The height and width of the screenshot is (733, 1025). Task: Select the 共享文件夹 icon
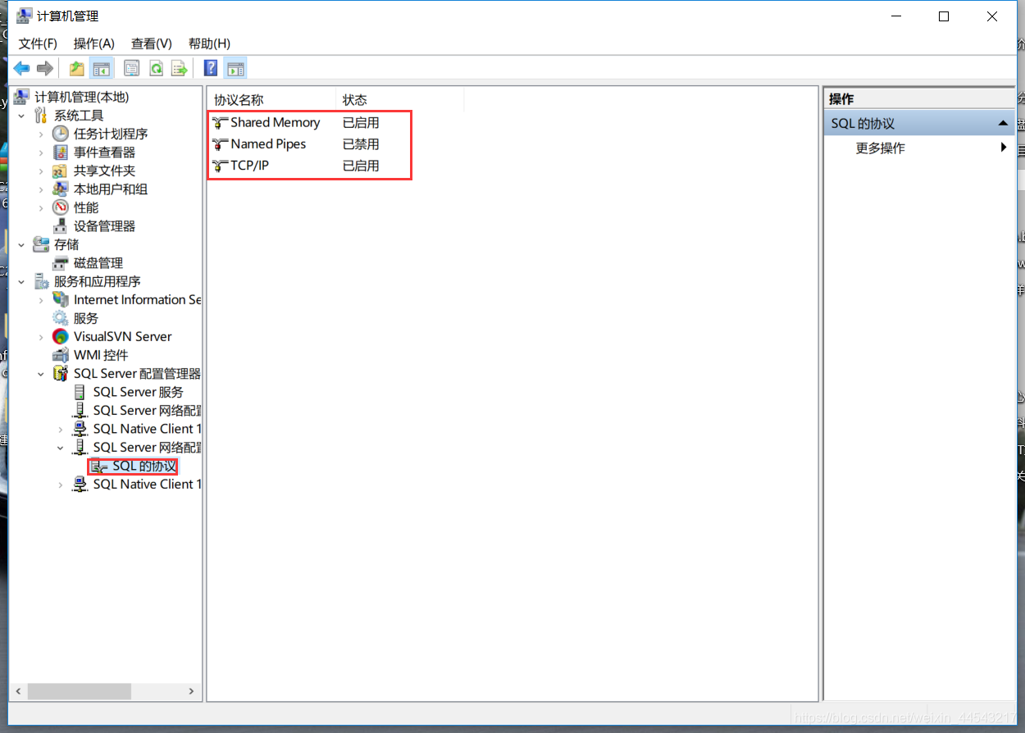(x=61, y=171)
